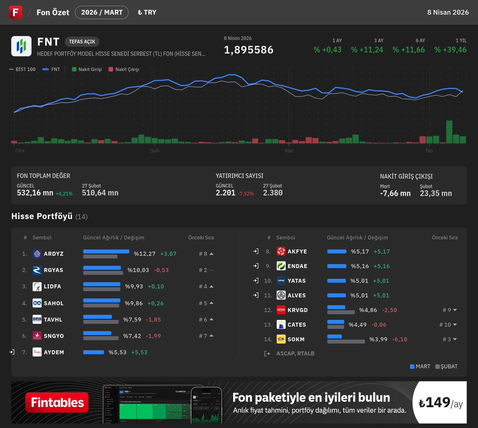Click the TEFAS AÇIK badge
The height and width of the screenshot is (428, 478).
(x=82, y=41)
